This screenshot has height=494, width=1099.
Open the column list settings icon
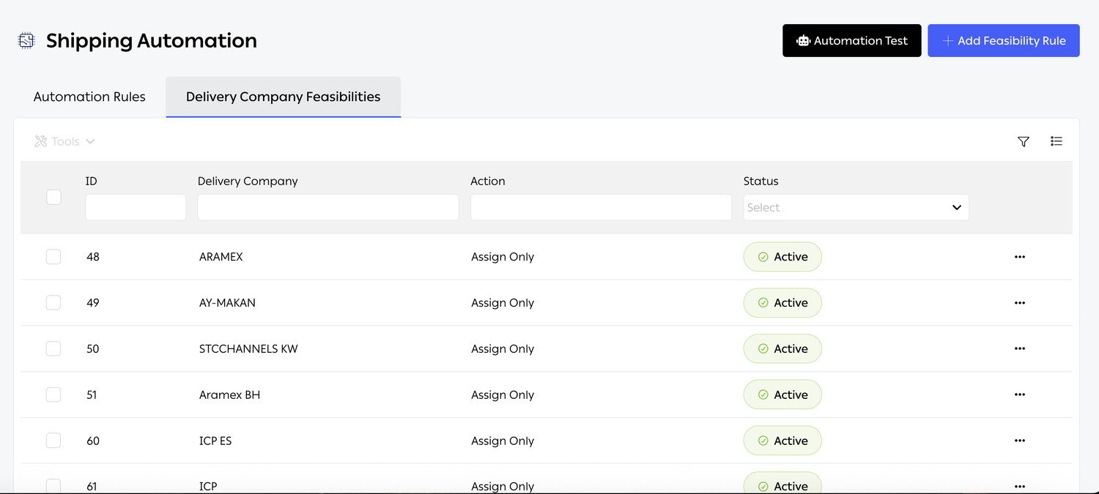coord(1056,141)
